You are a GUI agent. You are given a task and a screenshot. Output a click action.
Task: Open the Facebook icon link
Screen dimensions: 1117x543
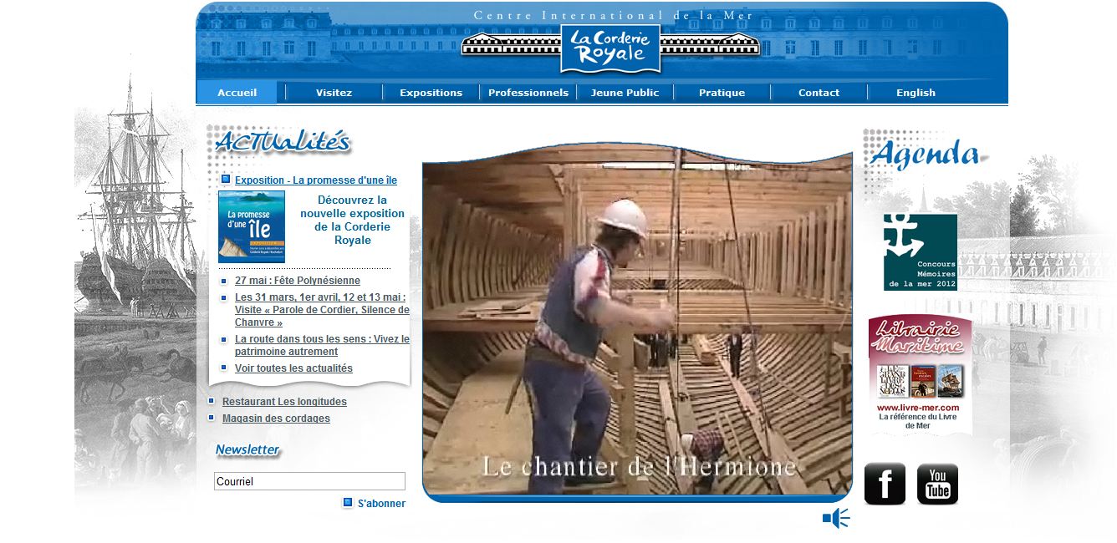[885, 484]
